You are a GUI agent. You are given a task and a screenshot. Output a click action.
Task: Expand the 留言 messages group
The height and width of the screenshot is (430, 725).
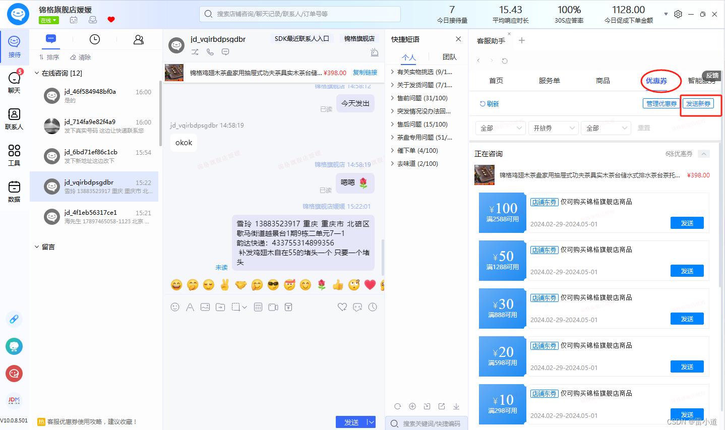click(37, 247)
